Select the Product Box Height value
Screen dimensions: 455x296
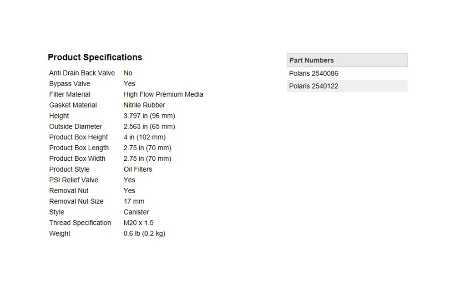point(145,137)
